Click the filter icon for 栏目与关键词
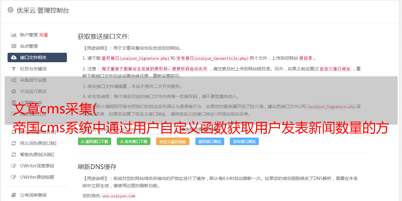The width and height of the screenshot is (402, 201). point(14,69)
